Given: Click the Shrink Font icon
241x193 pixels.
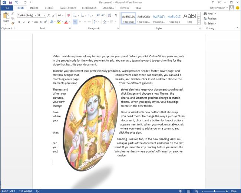Looking at the screenshot, I should [53, 15].
